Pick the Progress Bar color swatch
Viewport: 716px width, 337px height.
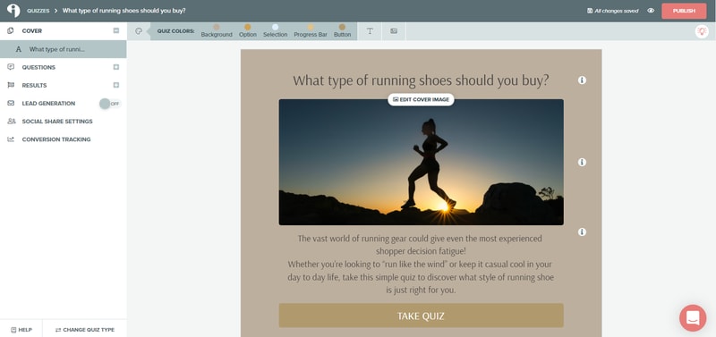[x=311, y=28]
